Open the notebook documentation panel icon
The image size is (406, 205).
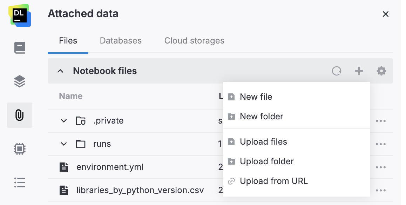click(x=20, y=48)
